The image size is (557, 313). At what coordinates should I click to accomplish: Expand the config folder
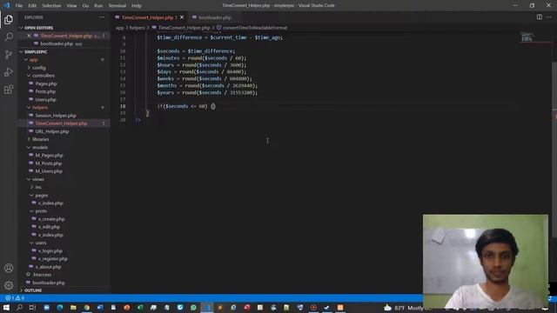point(29,68)
